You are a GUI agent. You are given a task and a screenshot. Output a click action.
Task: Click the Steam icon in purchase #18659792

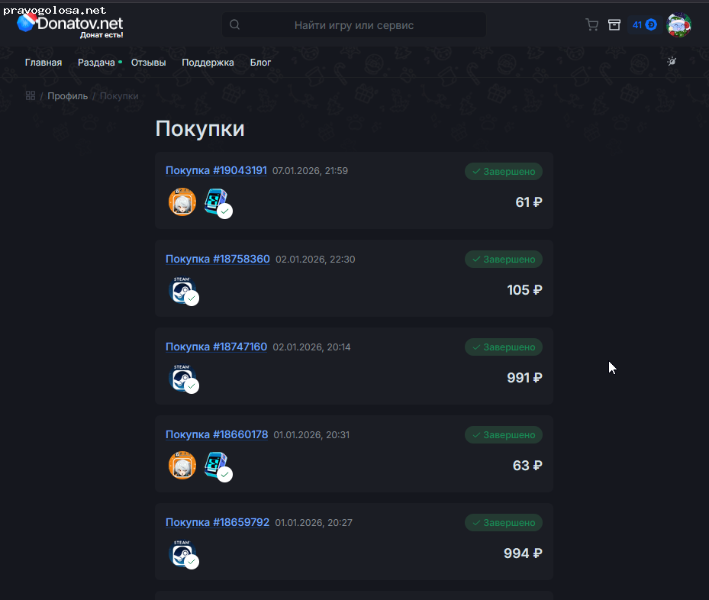click(x=182, y=553)
